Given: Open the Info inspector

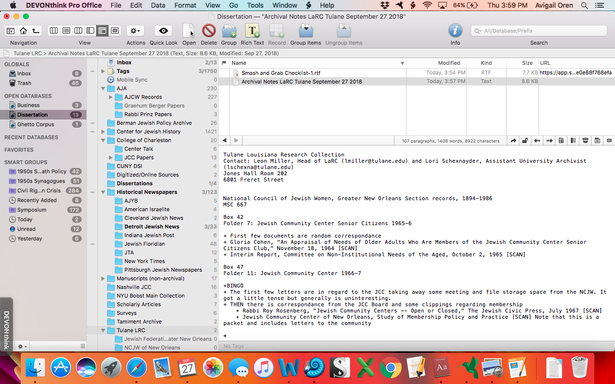Looking at the screenshot, I should point(455,31).
